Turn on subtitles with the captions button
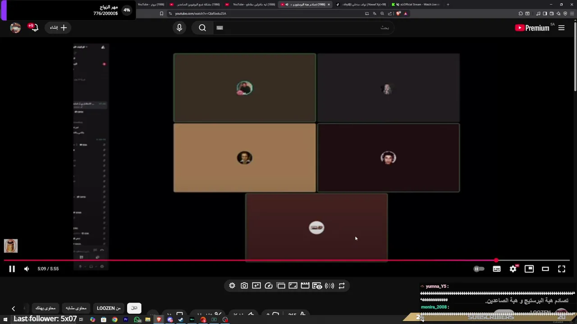Image resolution: width=577 pixels, height=324 pixels. pos(497,269)
